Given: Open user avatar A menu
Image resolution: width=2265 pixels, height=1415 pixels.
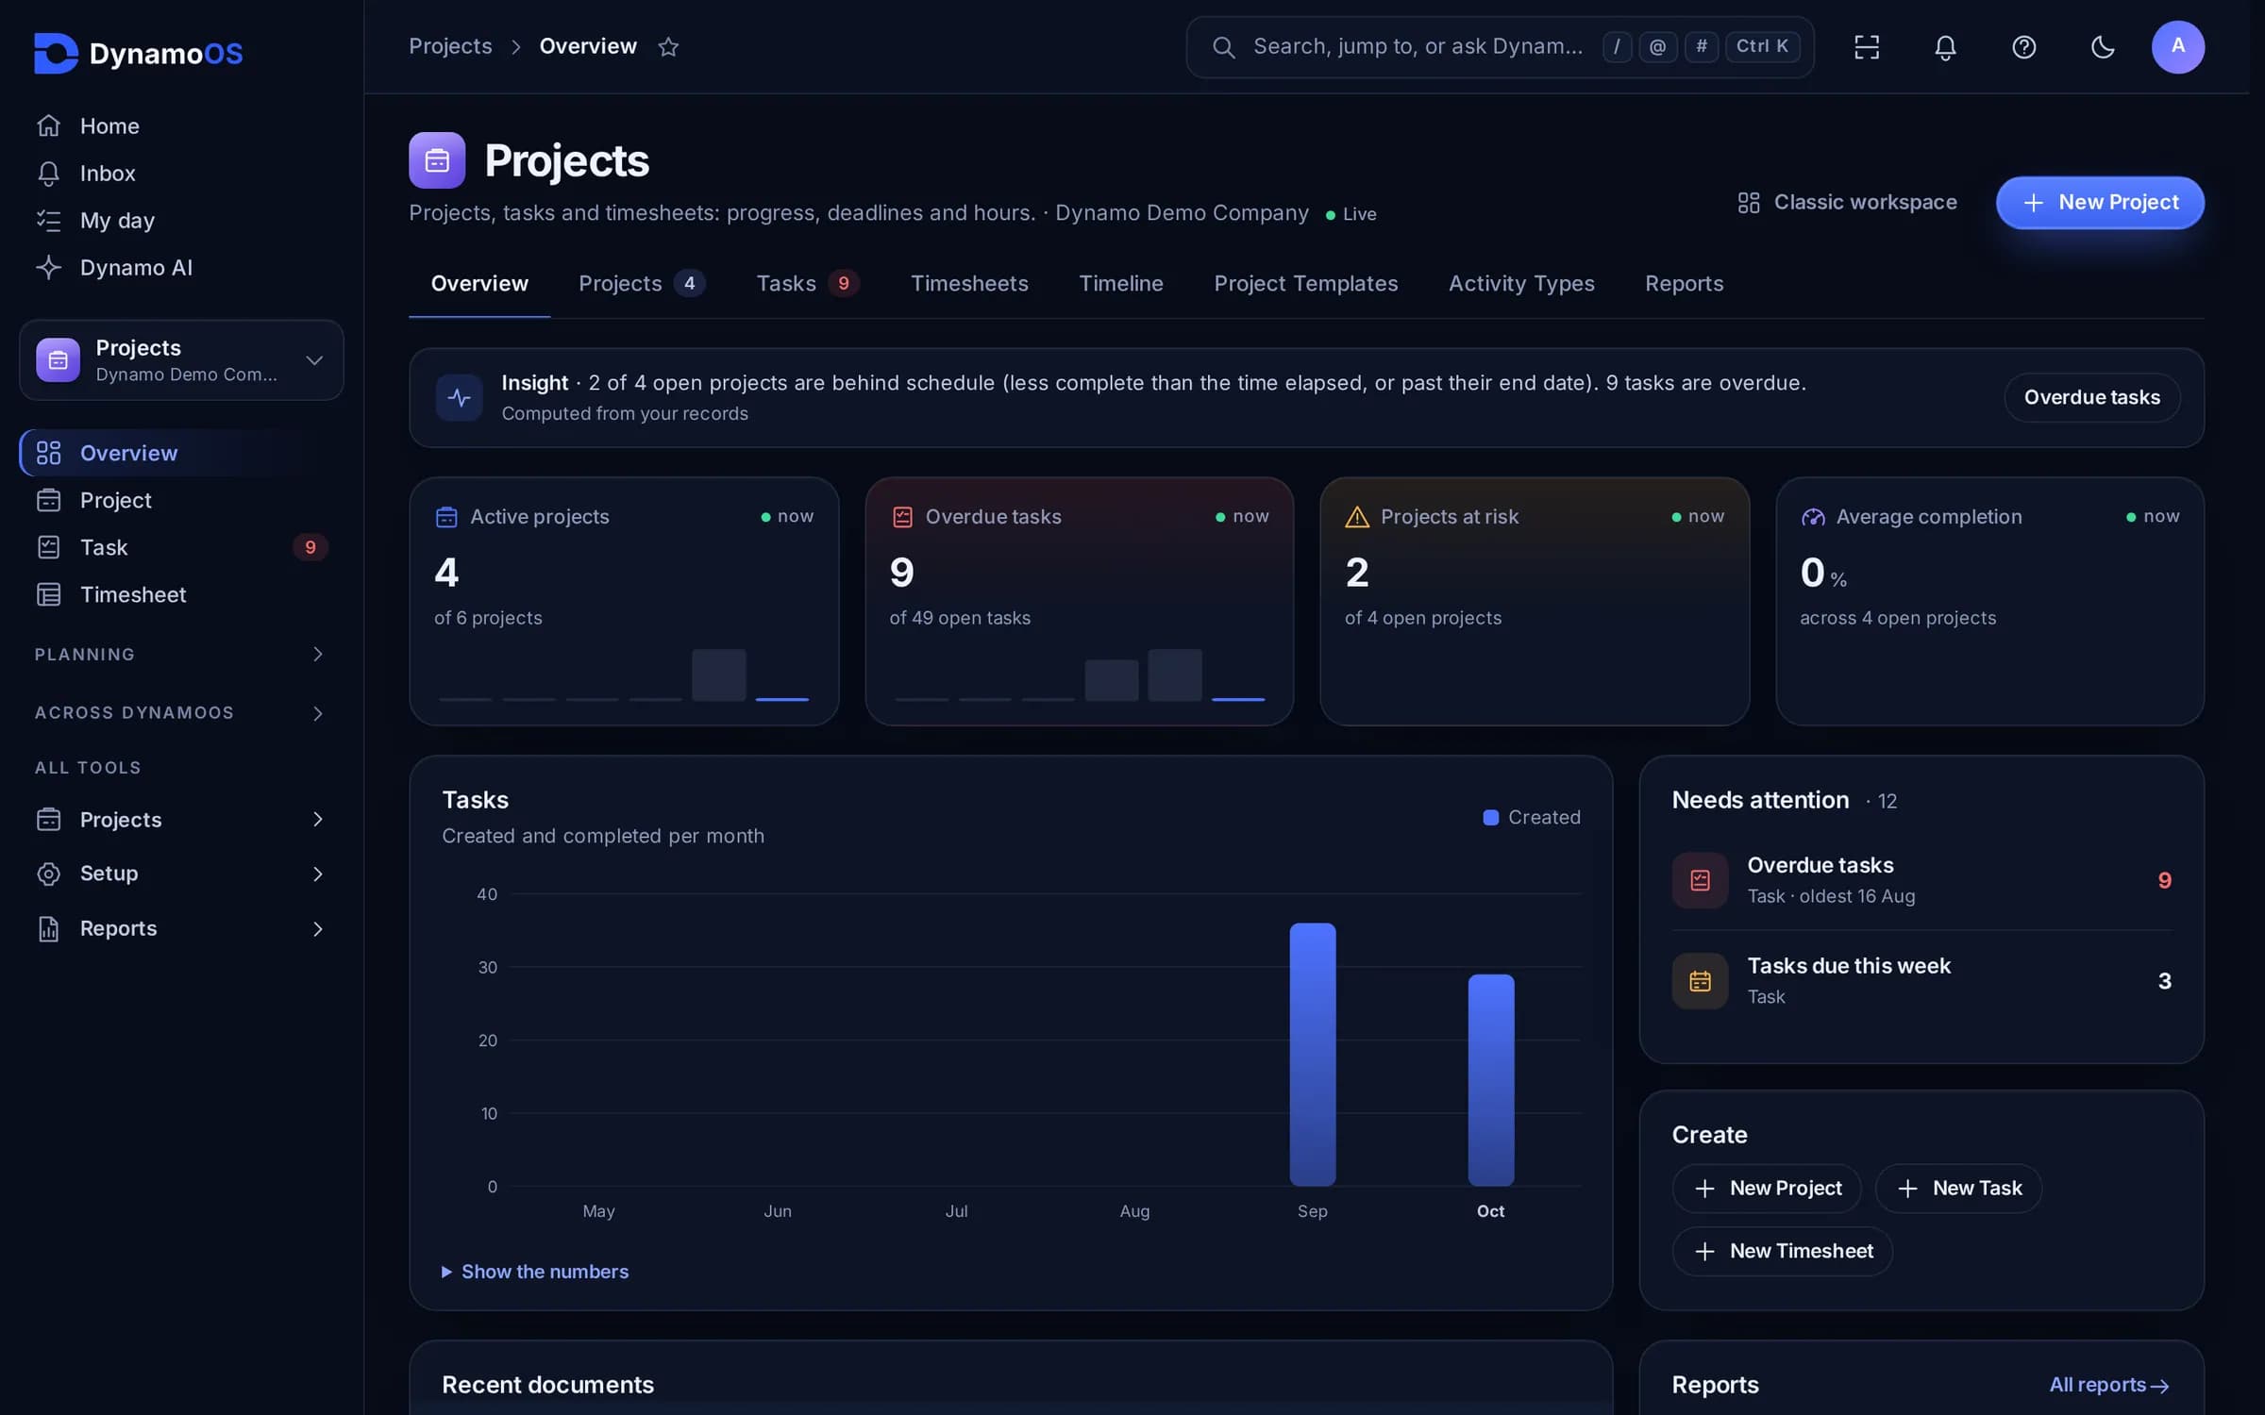Looking at the screenshot, I should pyautogui.click(x=2178, y=46).
